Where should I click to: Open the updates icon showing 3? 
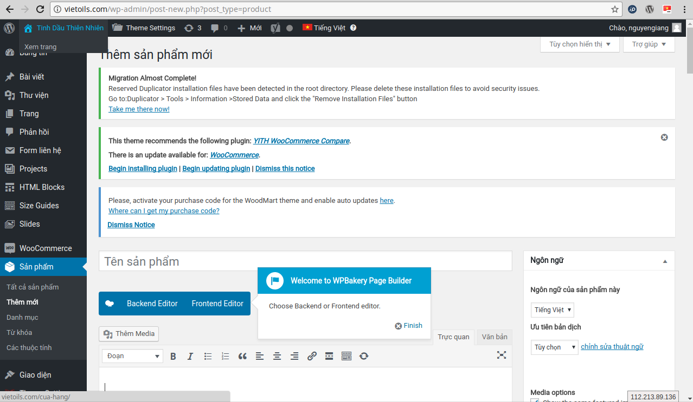coord(193,28)
